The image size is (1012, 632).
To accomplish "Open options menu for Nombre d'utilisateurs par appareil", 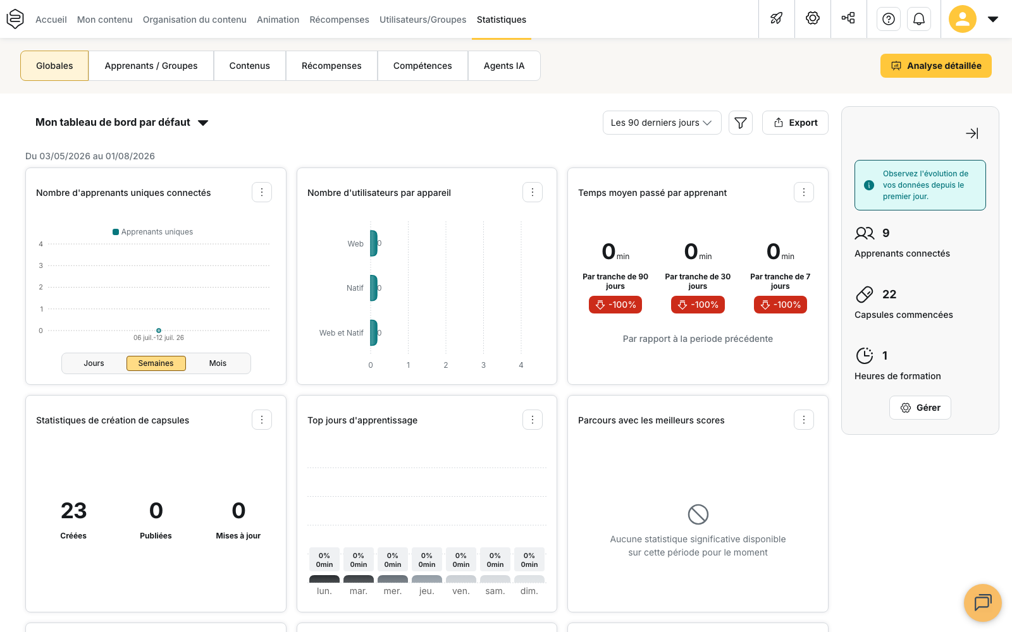I will [533, 192].
